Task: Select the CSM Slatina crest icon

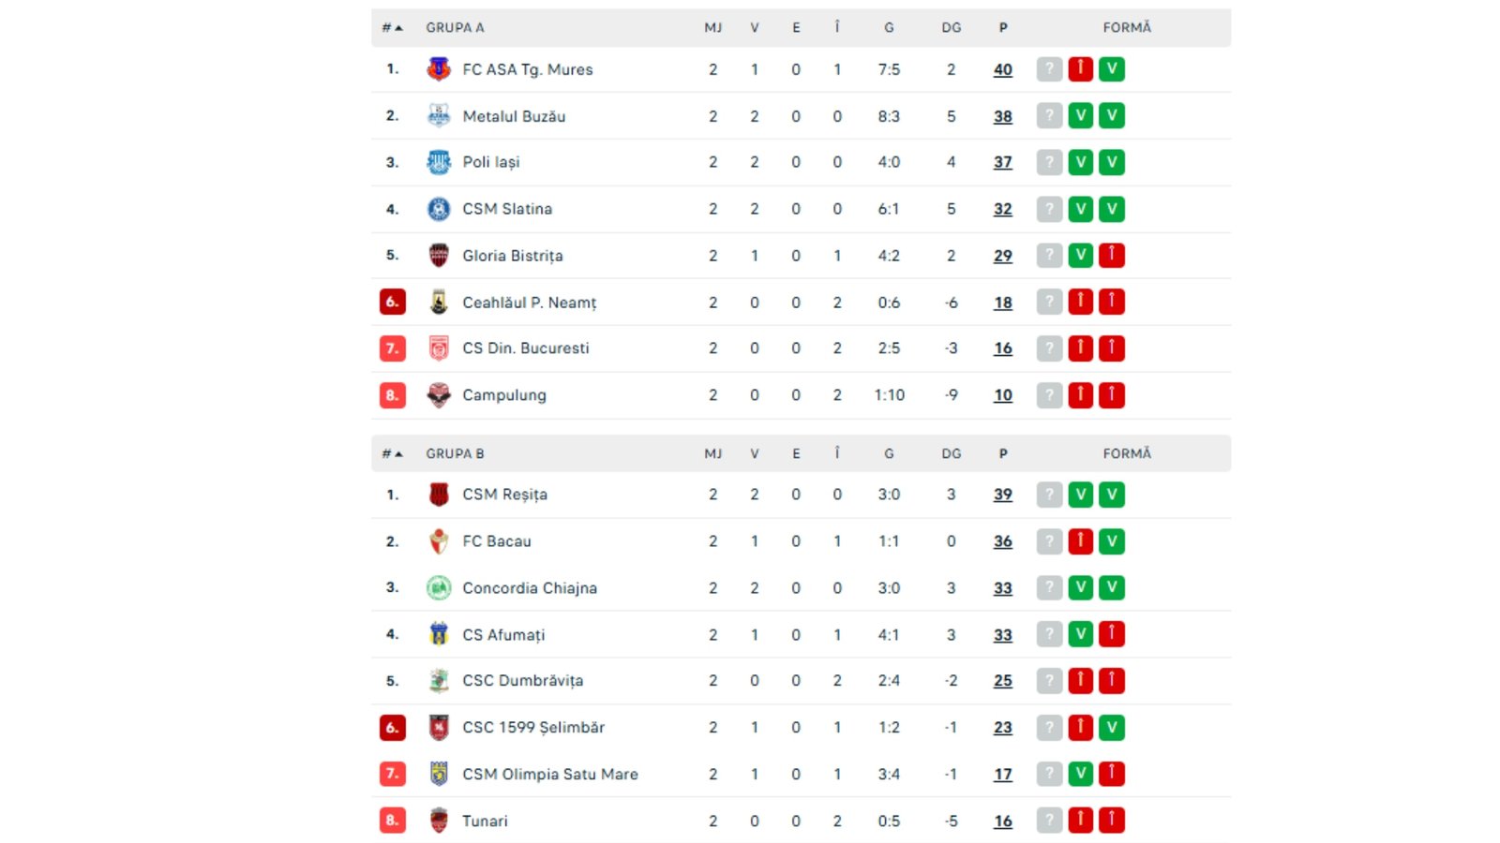Action: point(437,208)
